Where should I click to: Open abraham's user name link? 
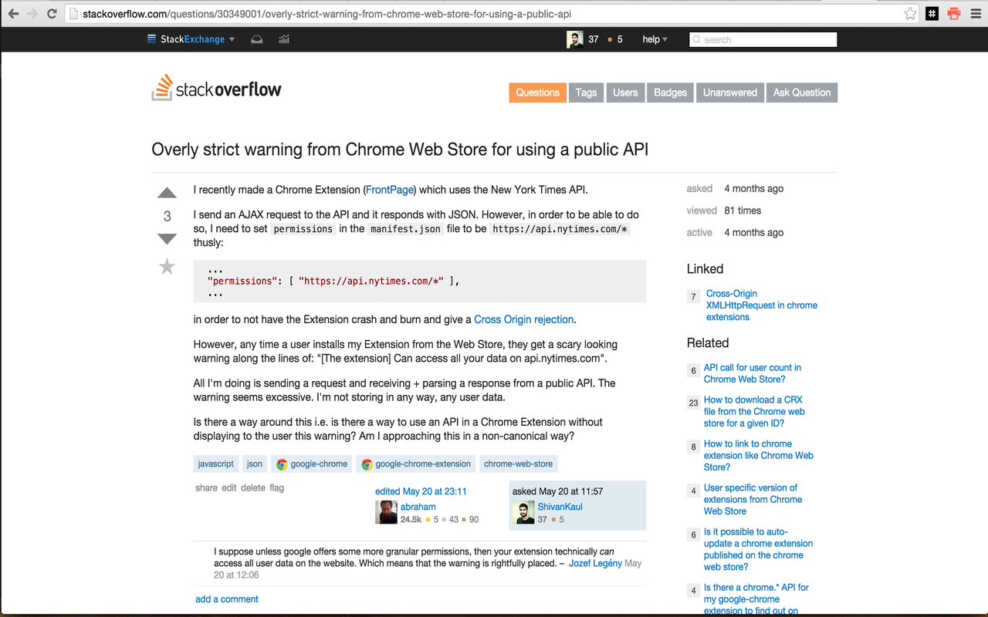click(418, 507)
